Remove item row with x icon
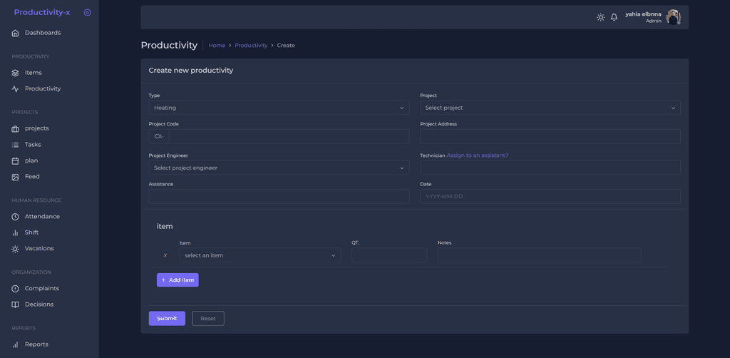The height and width of the screenshot is (358, 730). pos(165,255)
